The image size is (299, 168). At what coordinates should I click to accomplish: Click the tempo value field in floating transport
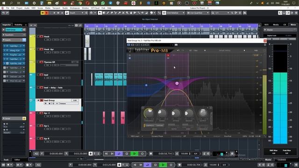[185, 154]
